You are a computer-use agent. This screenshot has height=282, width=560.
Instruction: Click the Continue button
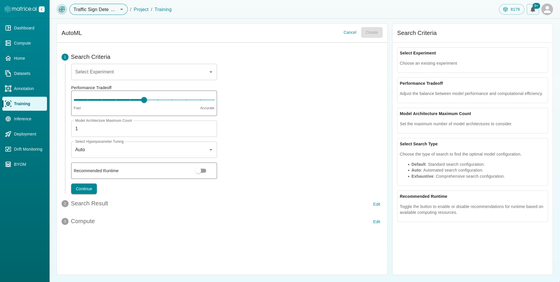[x=84, y=189]
